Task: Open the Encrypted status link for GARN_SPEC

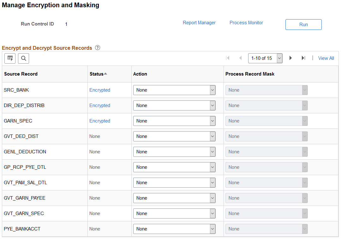Action: [x=100, y=121]
